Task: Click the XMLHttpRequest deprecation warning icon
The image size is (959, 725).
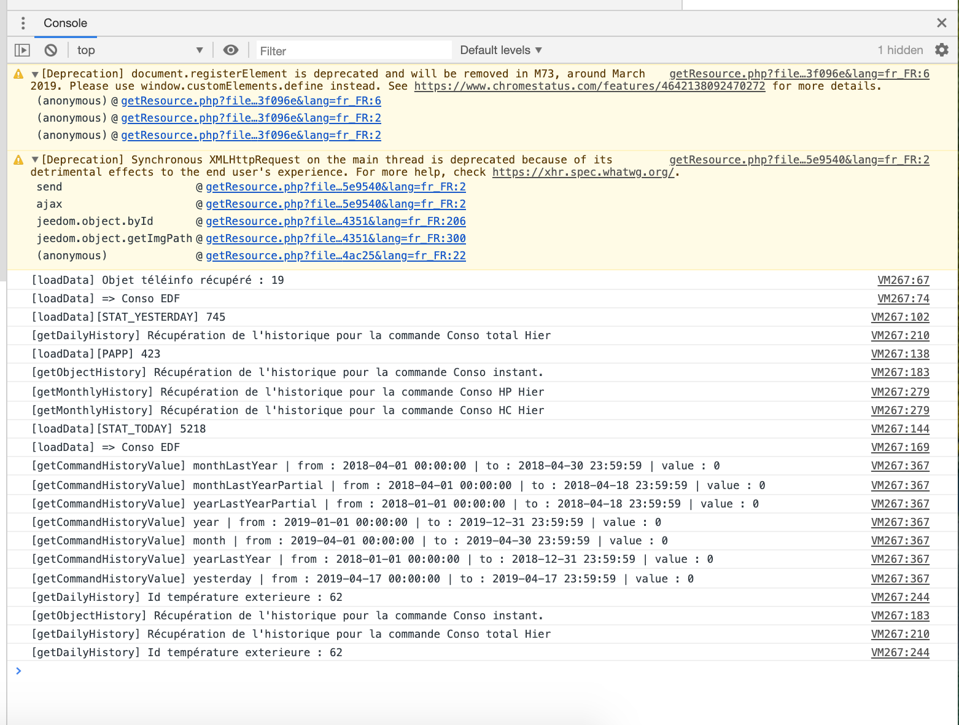Action: (18, 160)
